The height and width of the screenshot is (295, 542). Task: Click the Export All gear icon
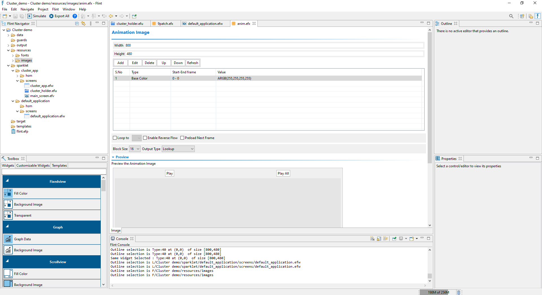(x=51, y=16)
